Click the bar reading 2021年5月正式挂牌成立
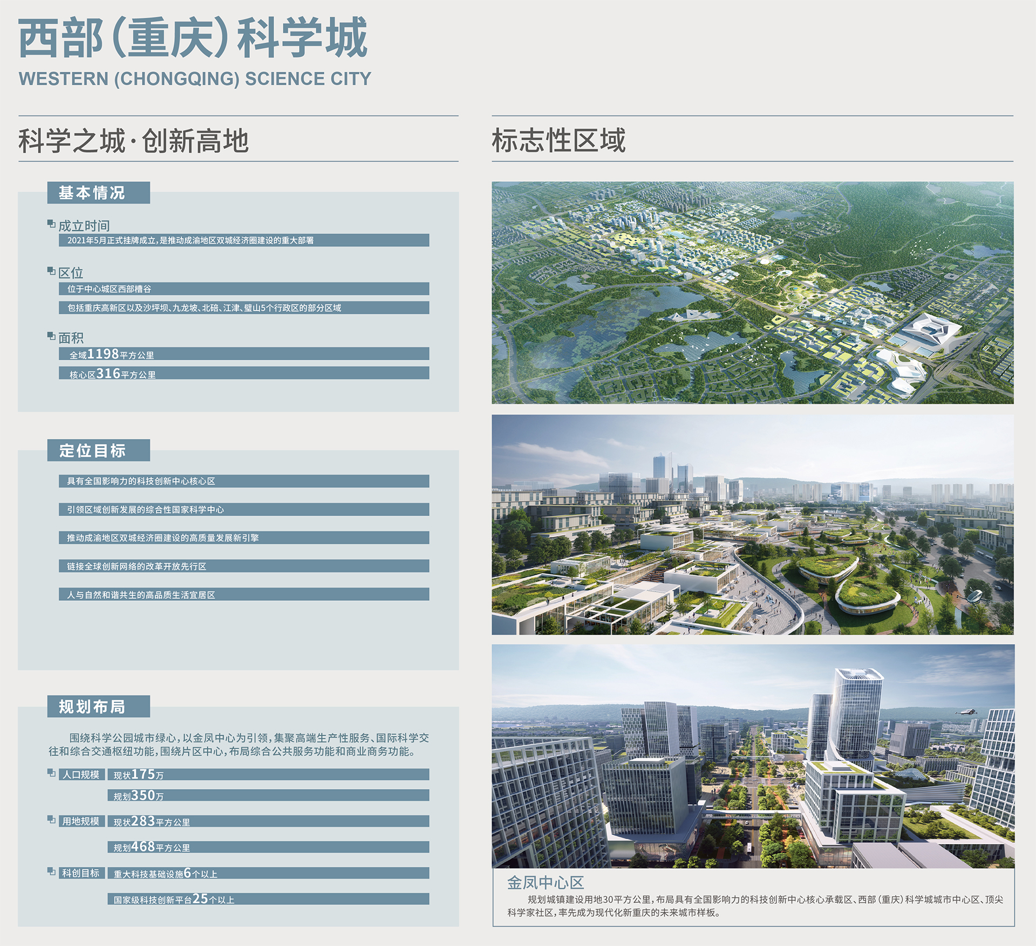Image resolution: width=1036 pixels, height=946 pixels. (x=244, y=240)
